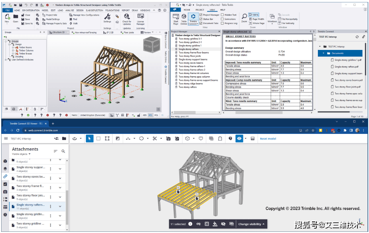Click the help question mark in viewer toolbar

(231, 139)
